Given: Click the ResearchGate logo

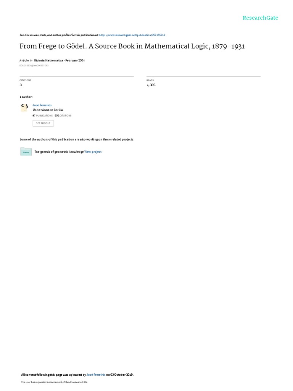Looking at the screenshot, I should tap(260, 18).
